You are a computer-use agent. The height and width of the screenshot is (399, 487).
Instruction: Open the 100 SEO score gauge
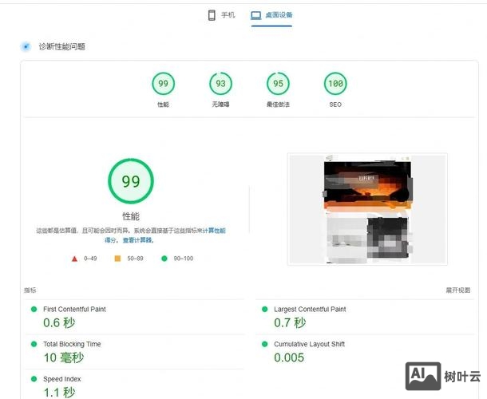pos(335,84)
